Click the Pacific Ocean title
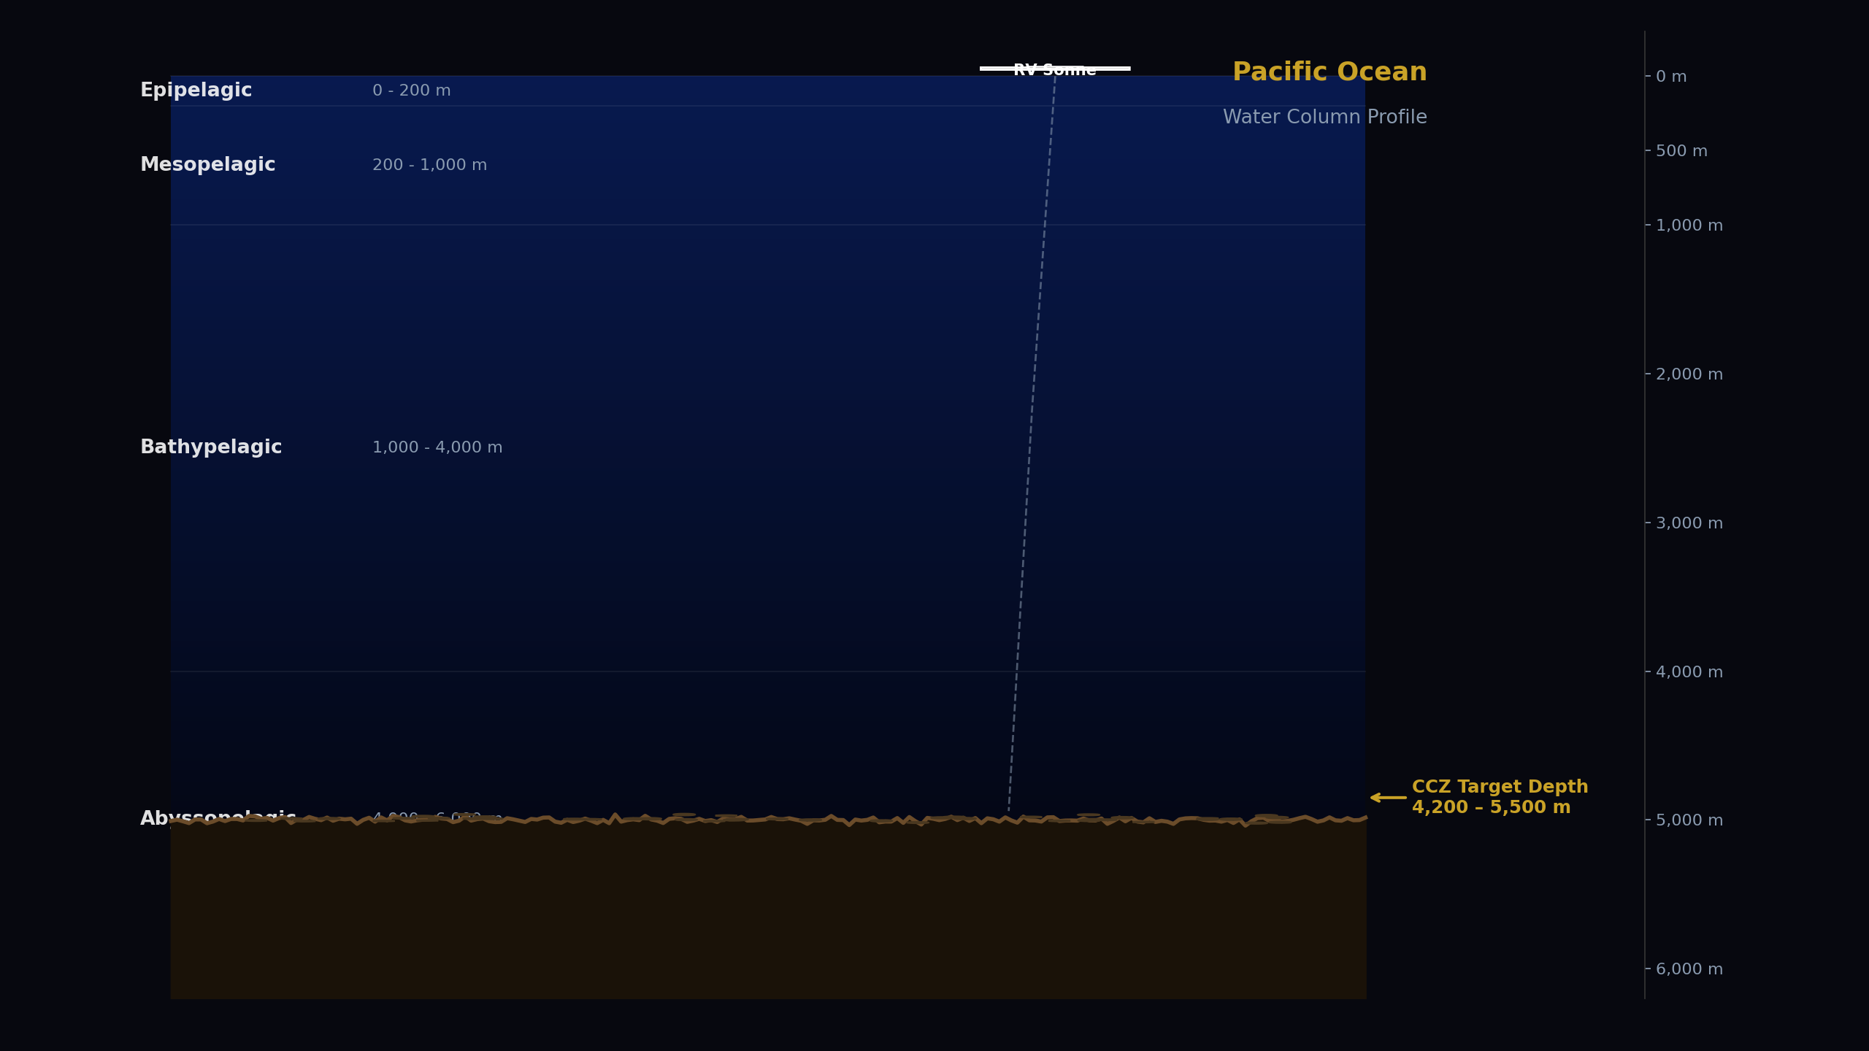 (1329, 72)
